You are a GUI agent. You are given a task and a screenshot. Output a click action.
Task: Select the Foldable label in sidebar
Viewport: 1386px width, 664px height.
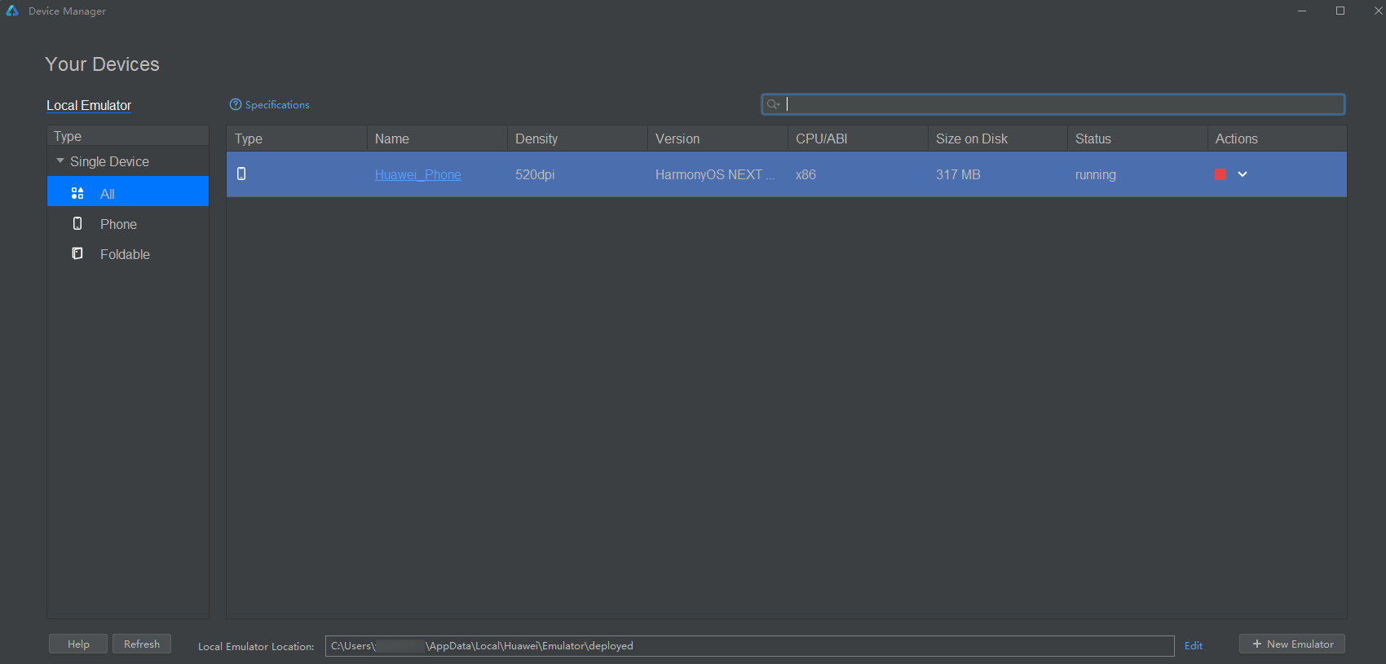click(x=125, y=254)
